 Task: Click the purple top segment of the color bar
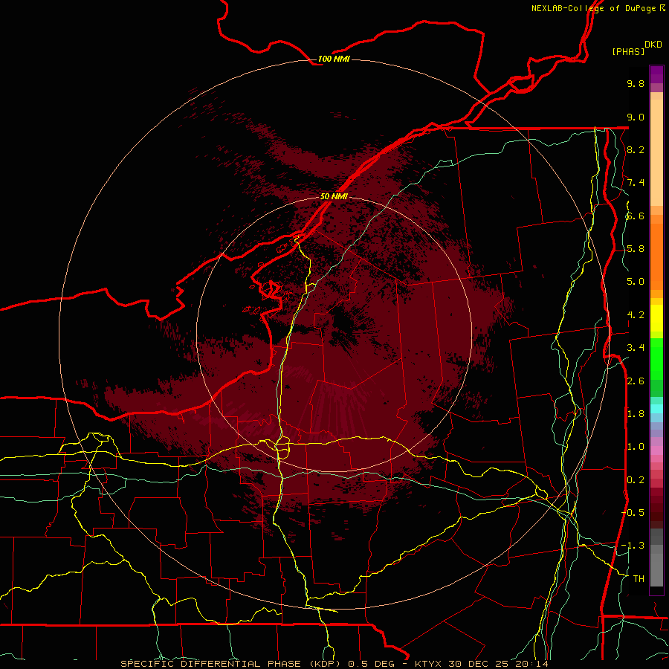coord(656,74)
